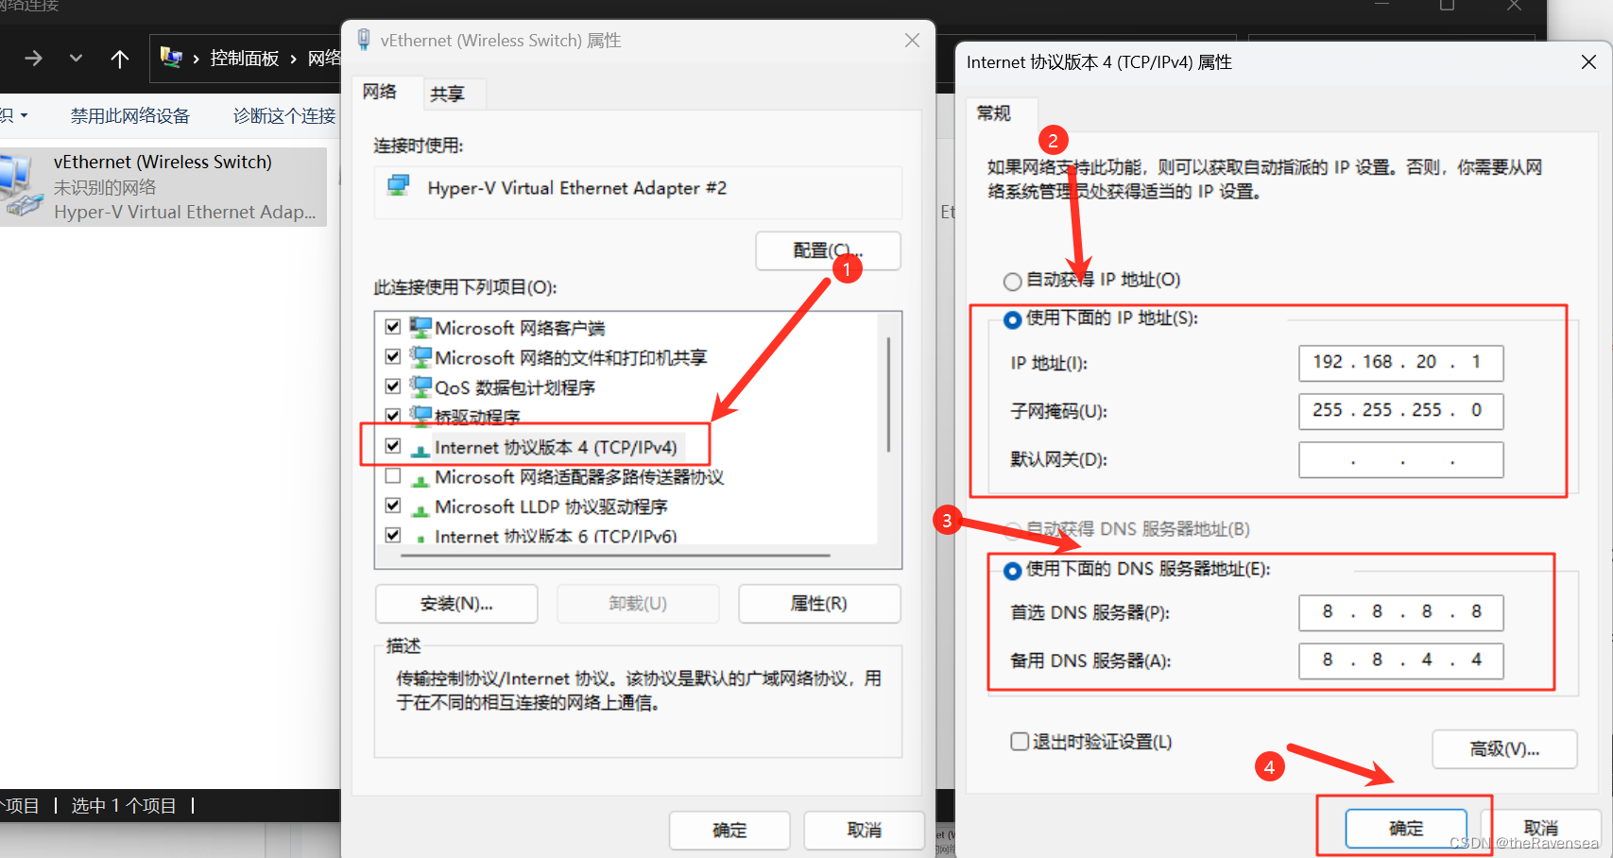Go up one folder level arrow
The image size is (1613, 858).
pyautogui.click(x=120, y=59)
